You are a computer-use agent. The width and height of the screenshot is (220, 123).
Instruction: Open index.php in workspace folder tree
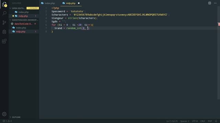tap(21, 28)
